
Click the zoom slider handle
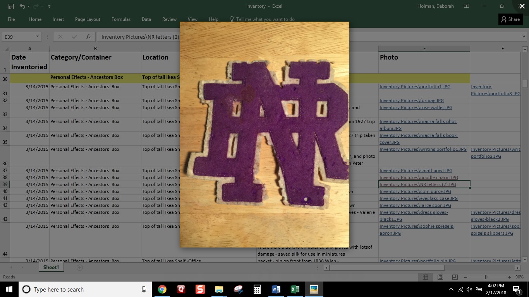(x=485, y=277)
